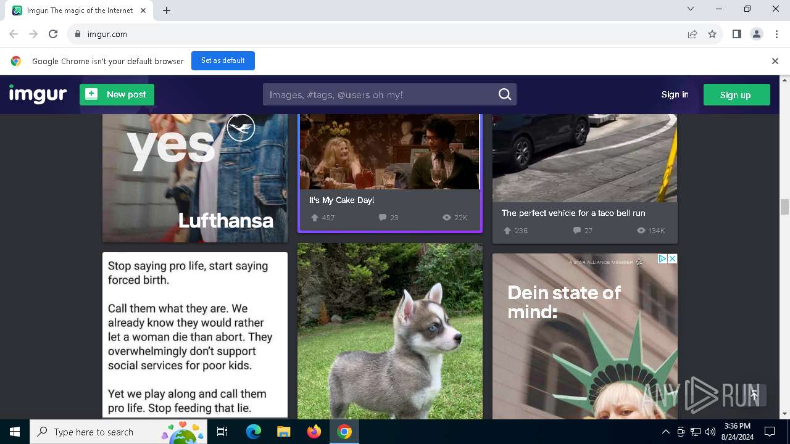Viewport: 790px width, 444px height.
Task: Open the notification center
Action: 770,432
